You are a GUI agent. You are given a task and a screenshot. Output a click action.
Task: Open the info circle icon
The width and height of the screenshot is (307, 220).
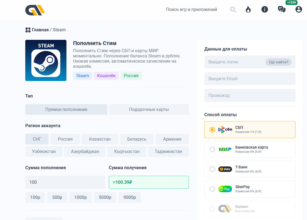point(264,9)
